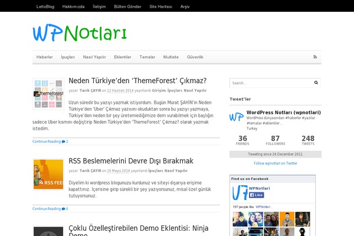Viewport: 354px width, 236px height.
Task: Open Bülten Gönder in top menu
Action: click(x=127, y=6)
